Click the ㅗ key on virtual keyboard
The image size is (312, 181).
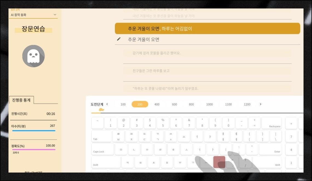186,149
